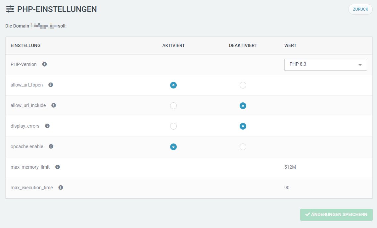Image resolution: width=377 pixels, height=228 pixels.
Task: Select the PHP 8.3 version field
Action: click(325, 64)
